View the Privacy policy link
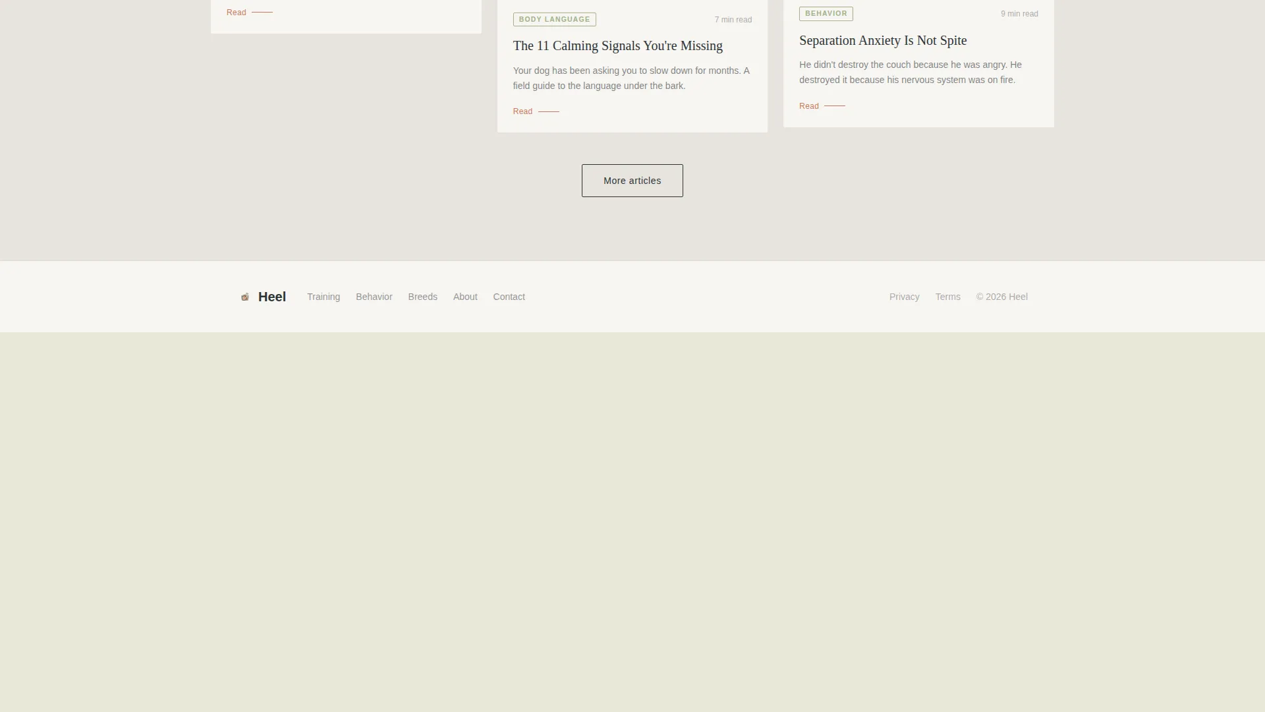Viewport: 1265px width, 712px height. [x=904, y=297]
